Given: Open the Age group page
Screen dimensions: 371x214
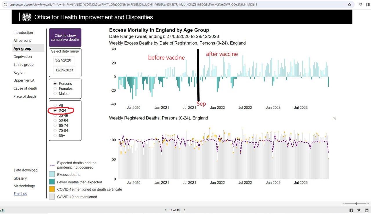Looking at the screenshot, I should tap(28, 48).
